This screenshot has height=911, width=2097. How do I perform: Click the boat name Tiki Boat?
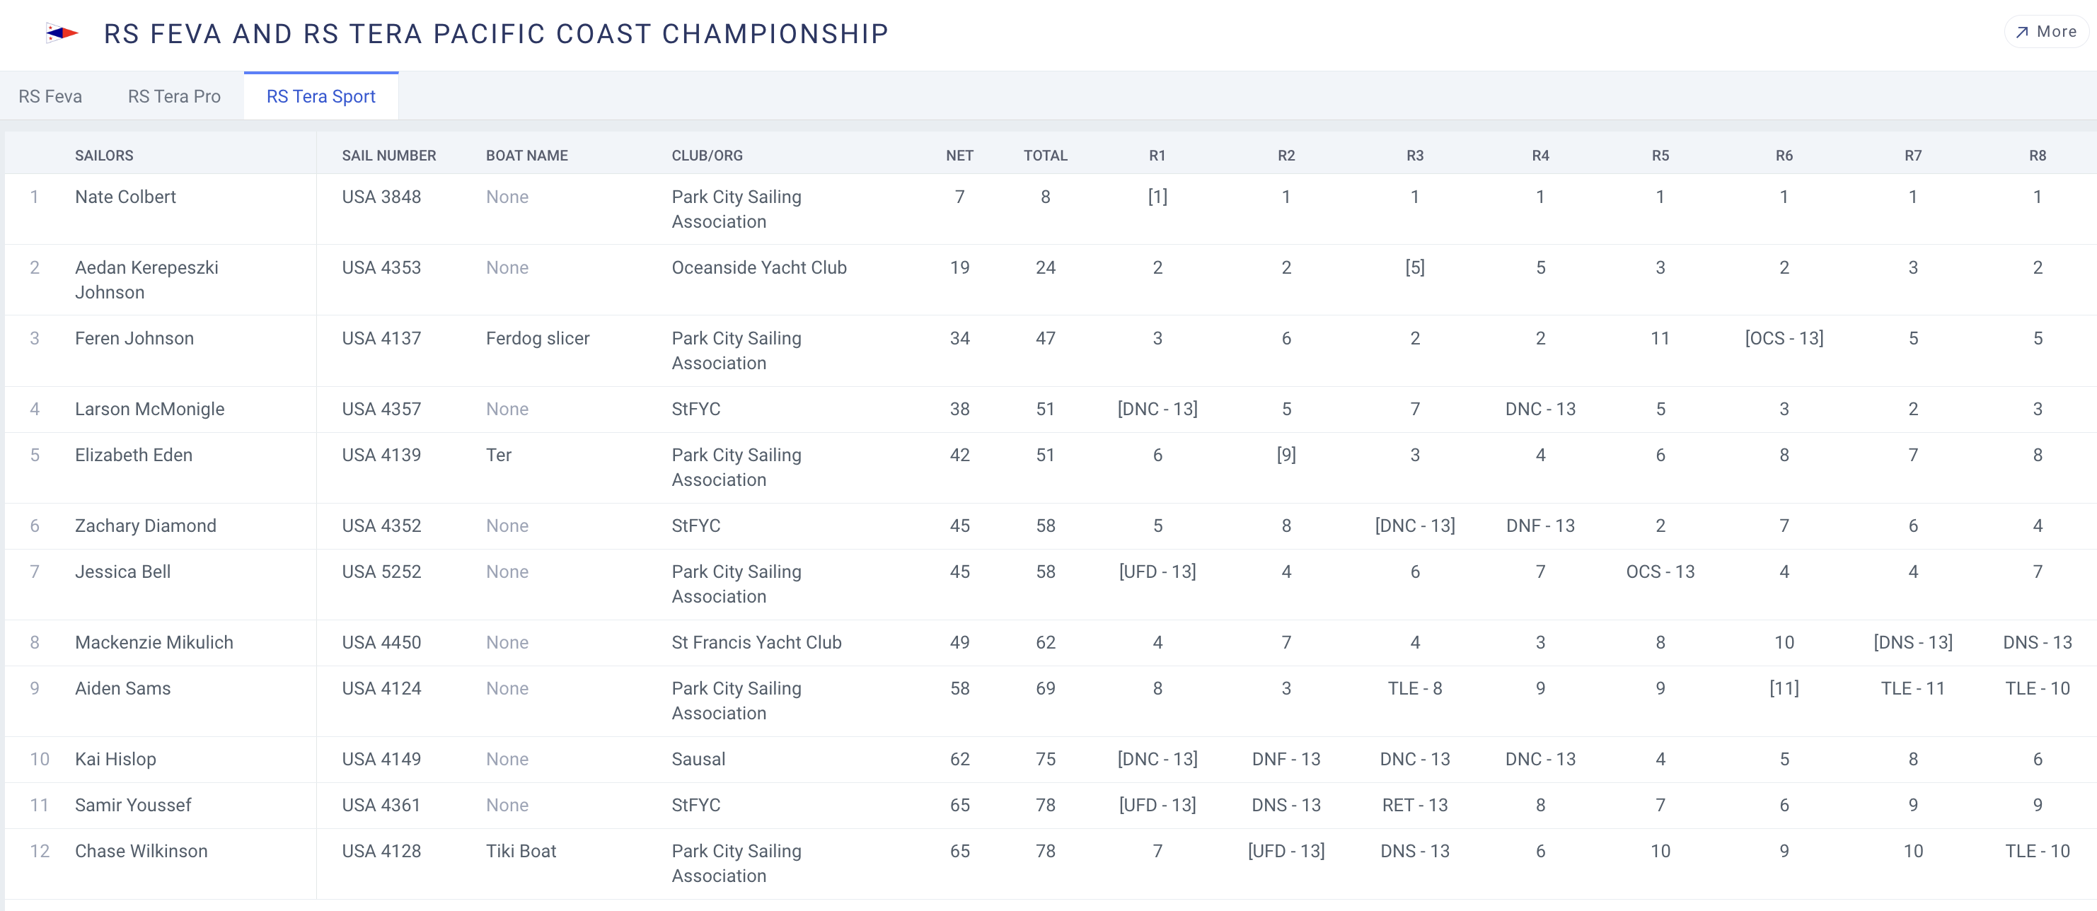tap(521, 851)
